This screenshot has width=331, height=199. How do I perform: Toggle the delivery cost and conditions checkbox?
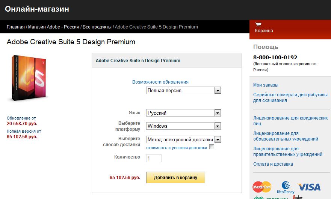click(212, 147)
